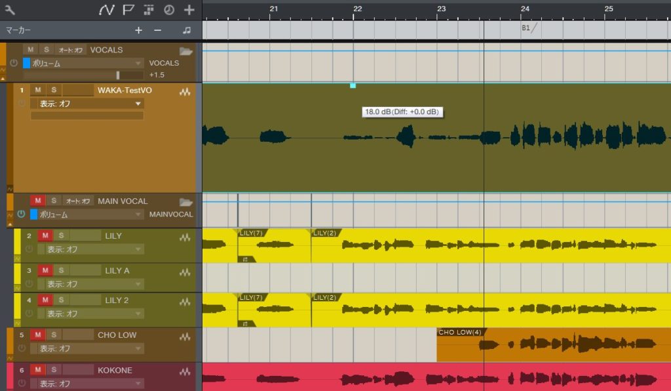Remove a marker with the minus button
671x391 pixels.
coord(157,30)
